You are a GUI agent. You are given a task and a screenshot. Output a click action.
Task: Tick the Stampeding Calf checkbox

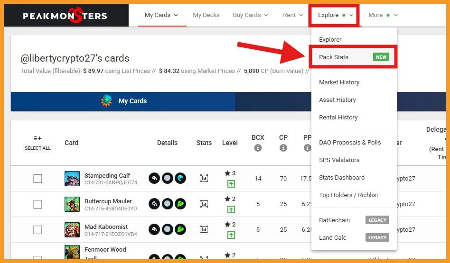[37, 179]
